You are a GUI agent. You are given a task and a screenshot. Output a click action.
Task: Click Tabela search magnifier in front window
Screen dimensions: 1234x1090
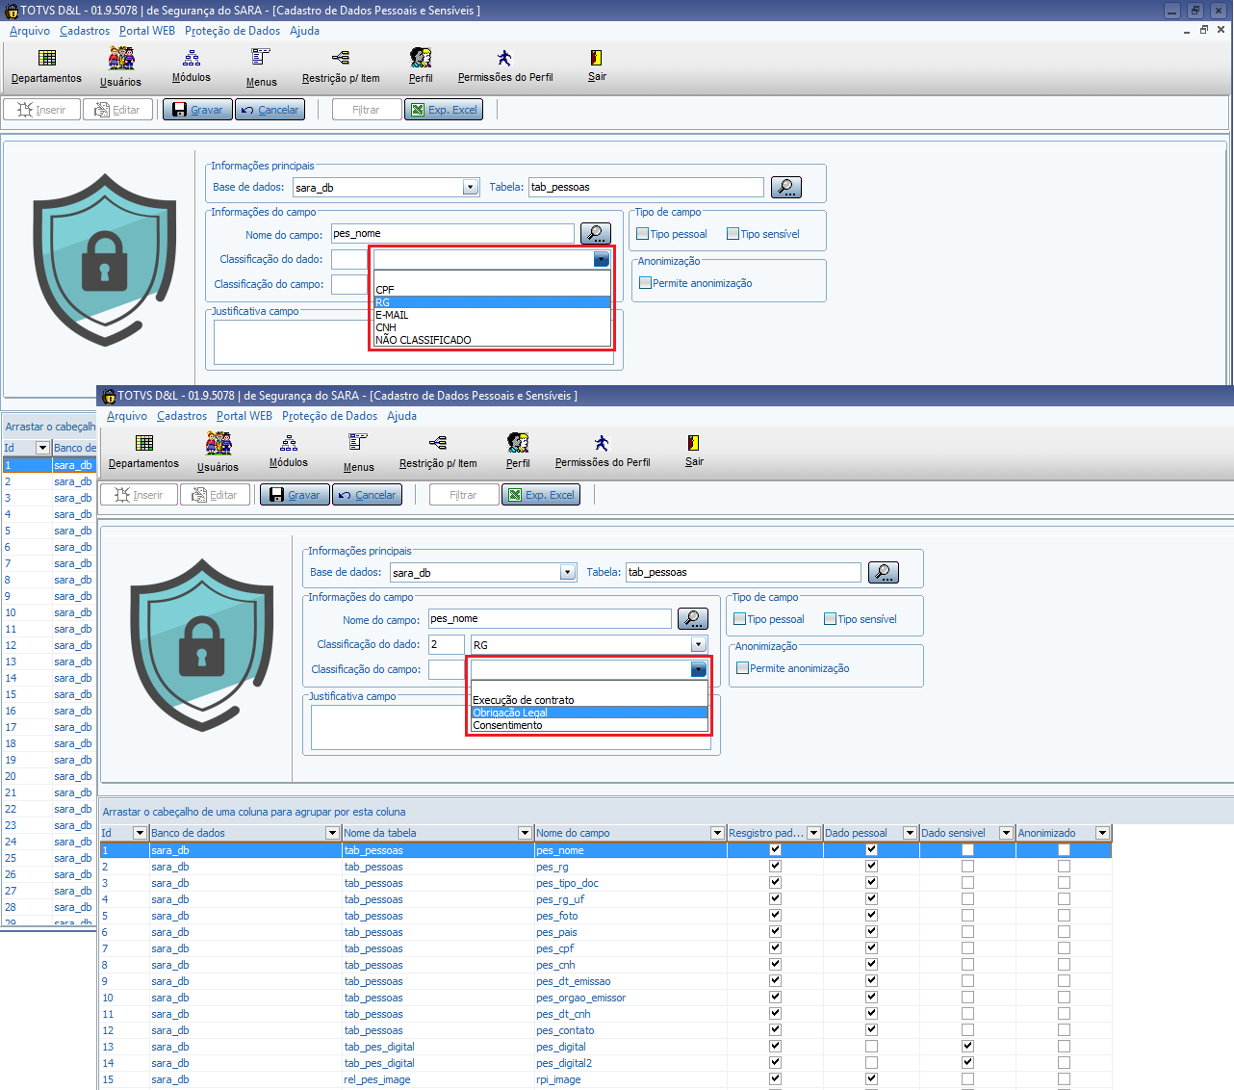[x=884, y=572]
